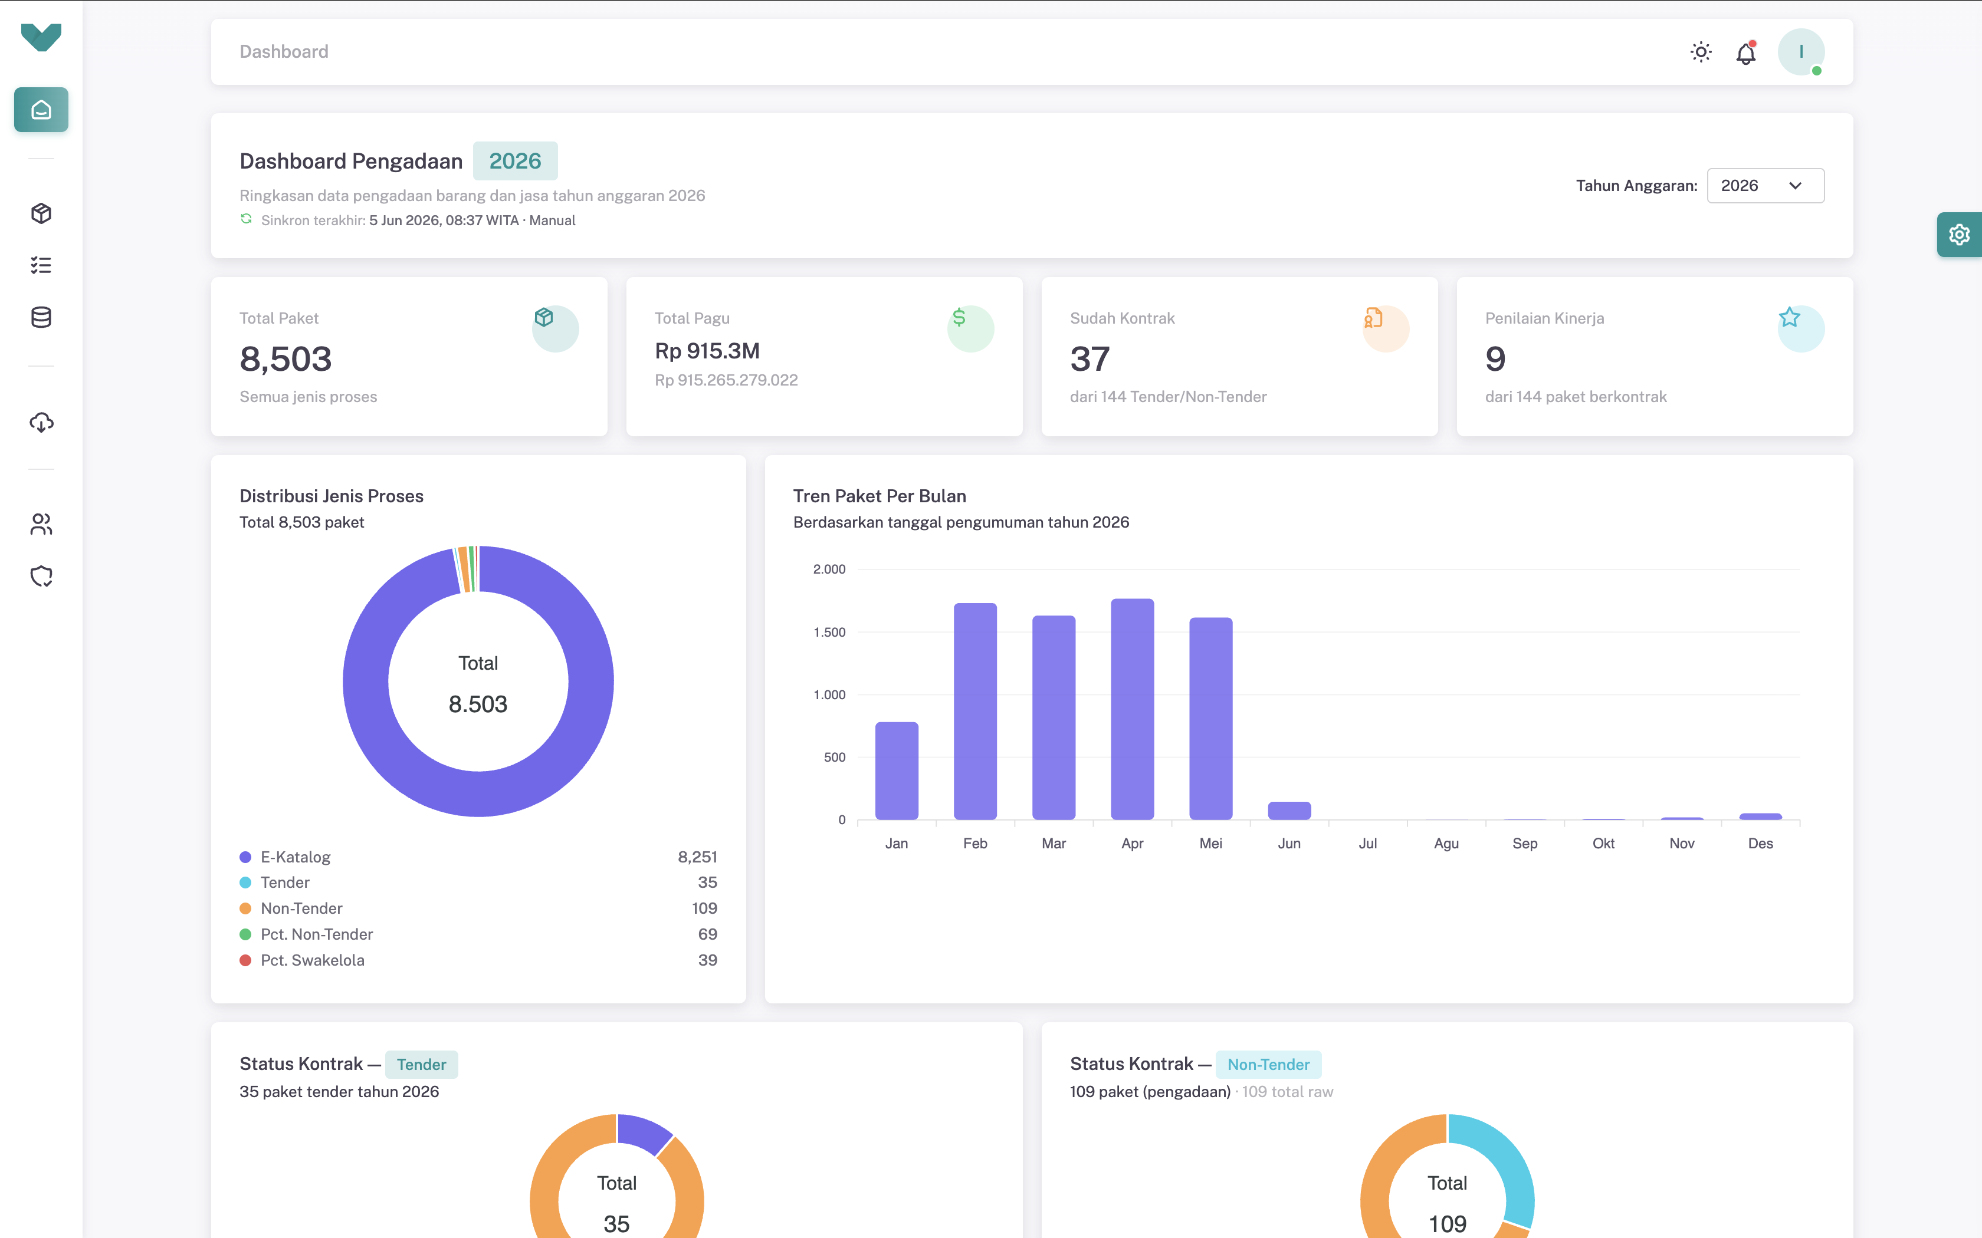Click the Jan bar in trend chart

[x=897, y=771]
